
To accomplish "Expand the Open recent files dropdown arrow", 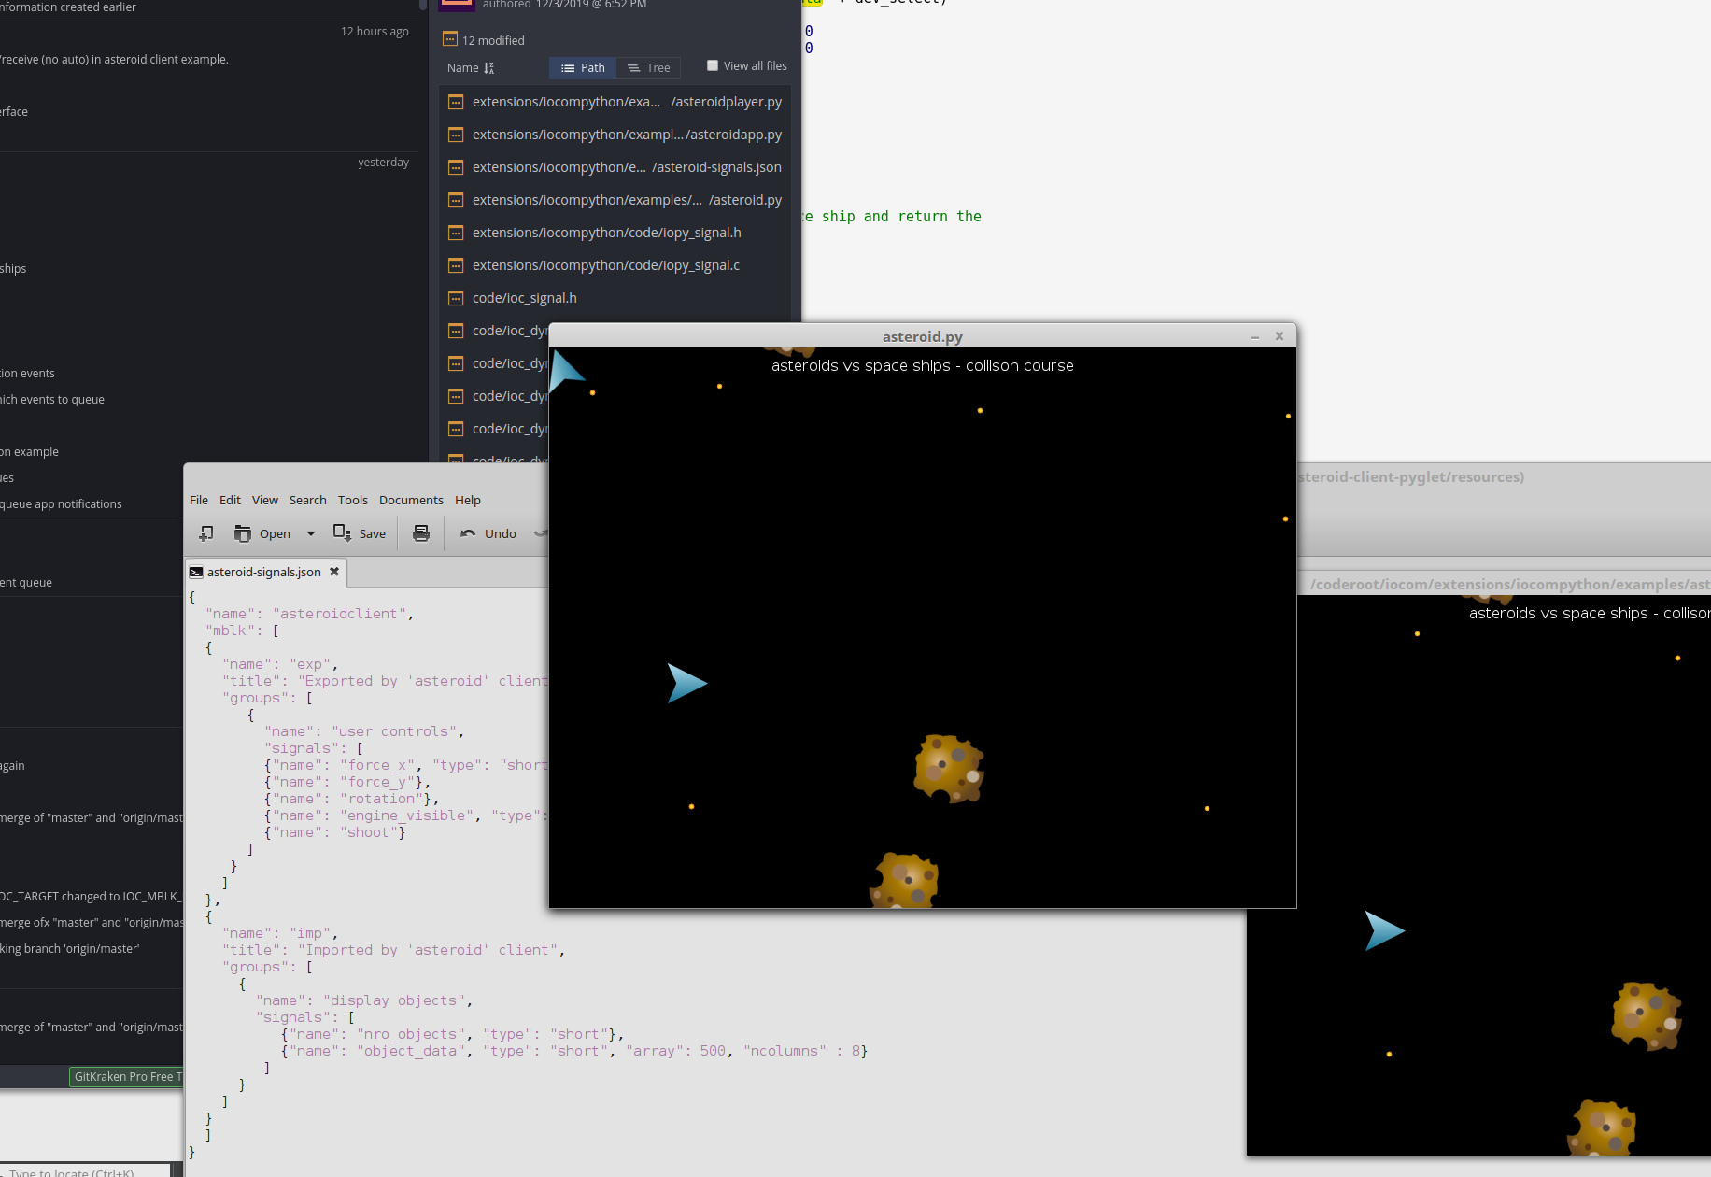I will point(311,533).
